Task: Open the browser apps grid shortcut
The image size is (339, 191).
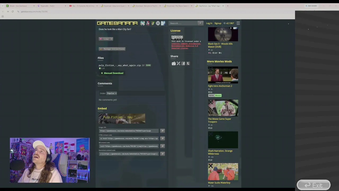Action: [3, 16]
